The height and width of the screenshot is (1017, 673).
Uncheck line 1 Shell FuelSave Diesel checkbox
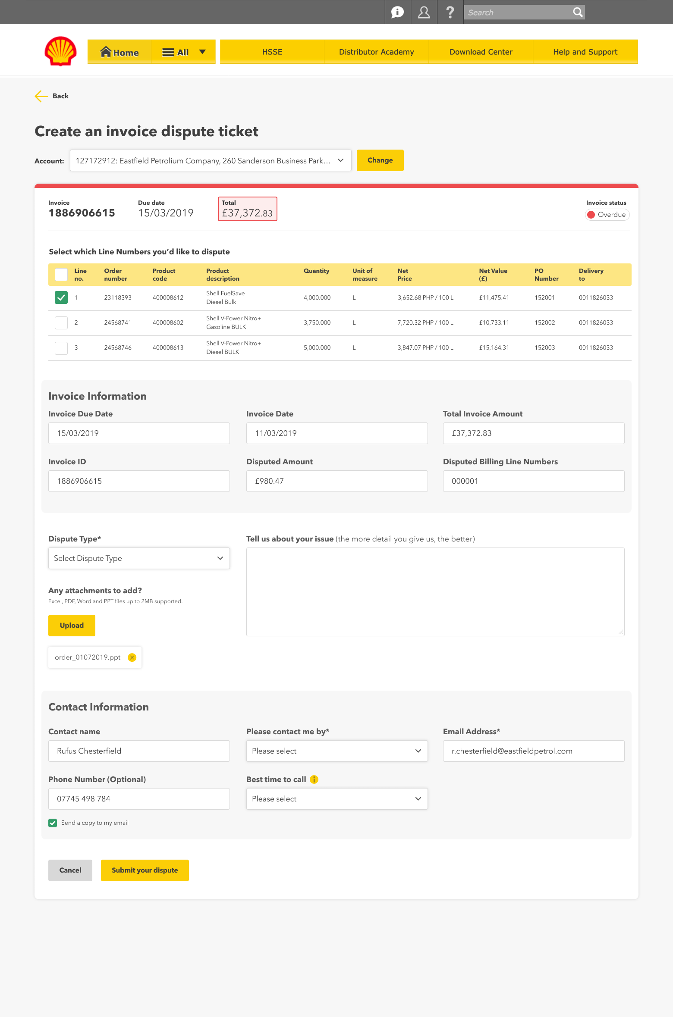pyautogui.click(x=61, y=297)
